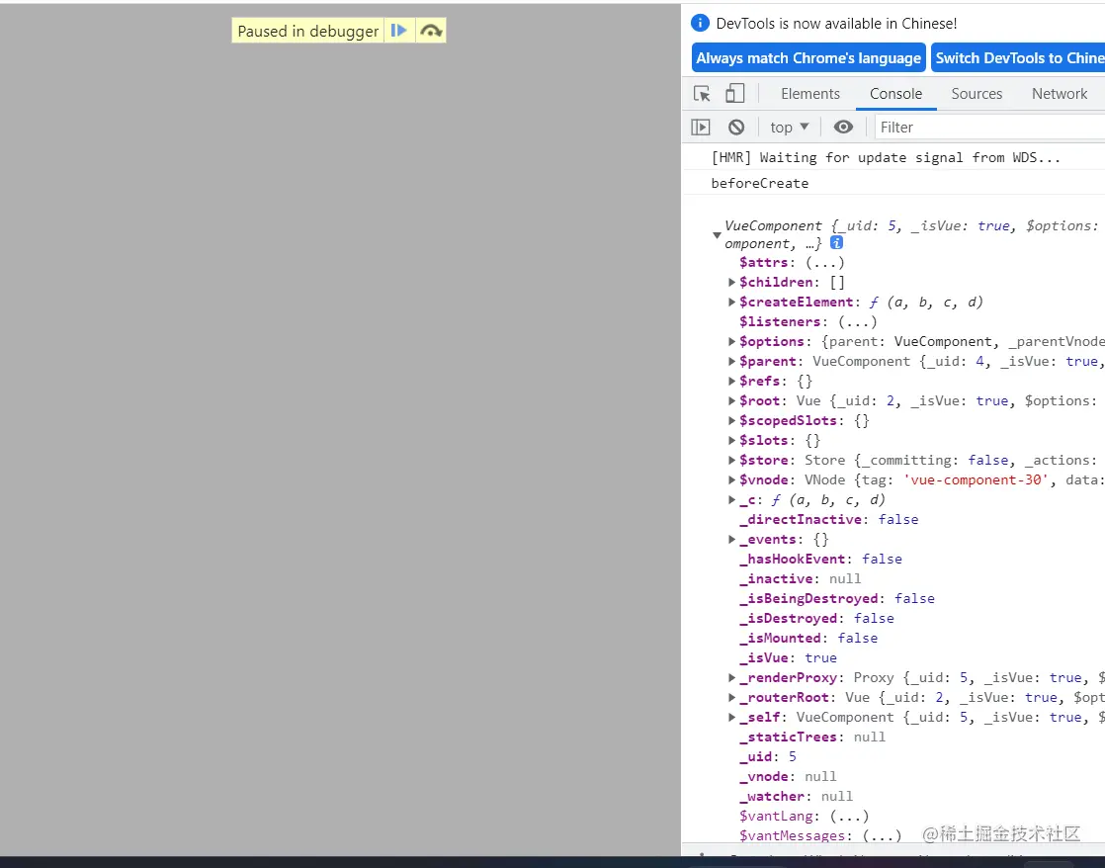Viewport: 1105px width, 868px height.
Task: Create a live expression with eye icon
Action: (843, 127)
